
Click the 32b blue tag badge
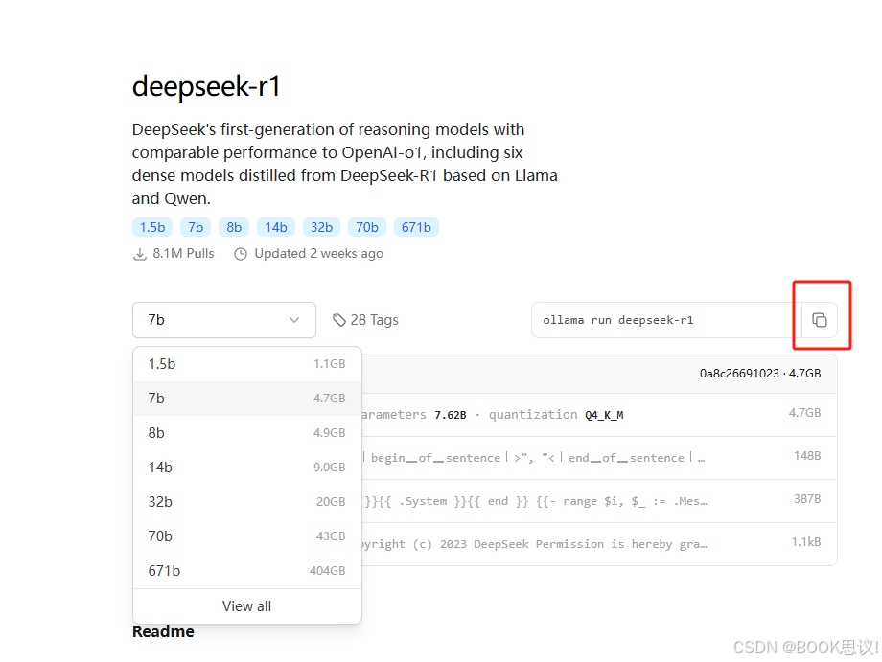coord(322,227)
